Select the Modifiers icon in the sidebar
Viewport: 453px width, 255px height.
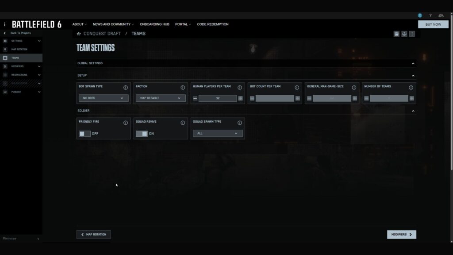(x=5, y=66)
